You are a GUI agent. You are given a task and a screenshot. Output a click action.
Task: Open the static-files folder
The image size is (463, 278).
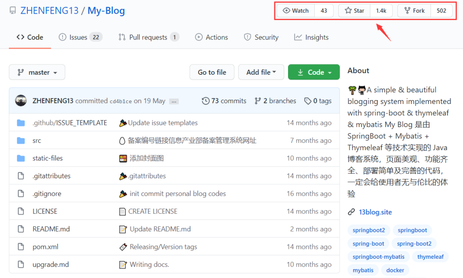pyautogui.click(x=48, y=158)
